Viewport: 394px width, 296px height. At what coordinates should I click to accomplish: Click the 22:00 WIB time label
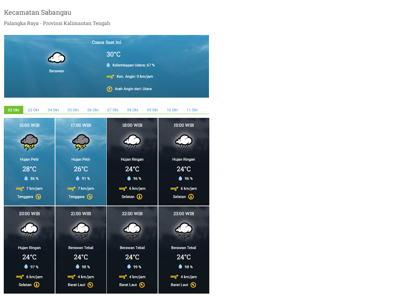pyautogui.click(x=132, y=214)
